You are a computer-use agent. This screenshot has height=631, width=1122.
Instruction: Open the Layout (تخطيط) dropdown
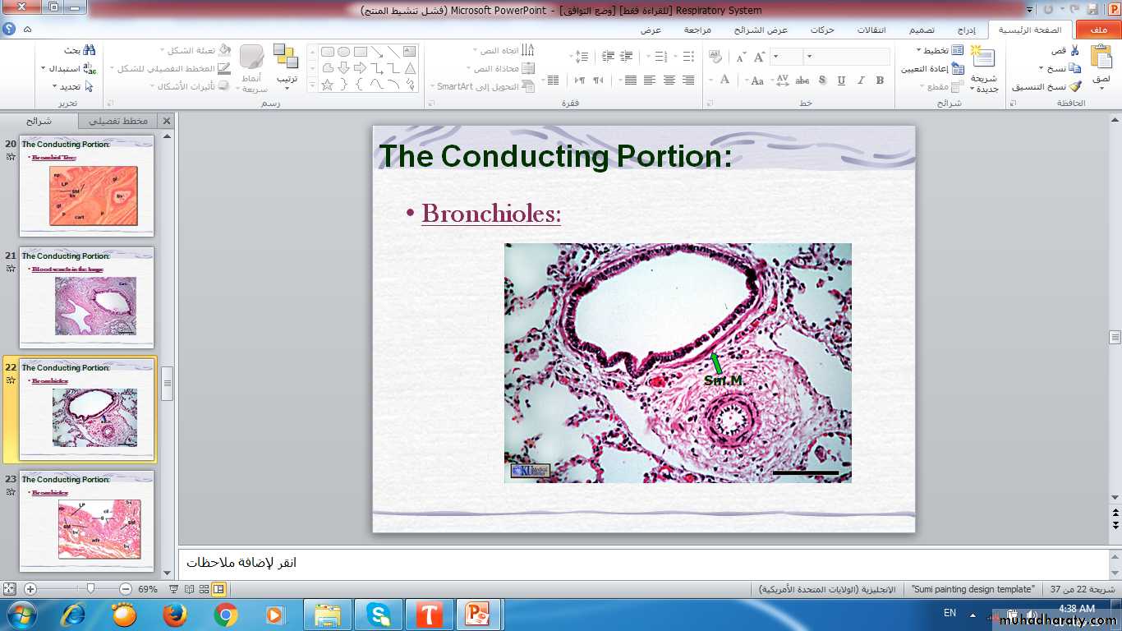tap(936, 51)
